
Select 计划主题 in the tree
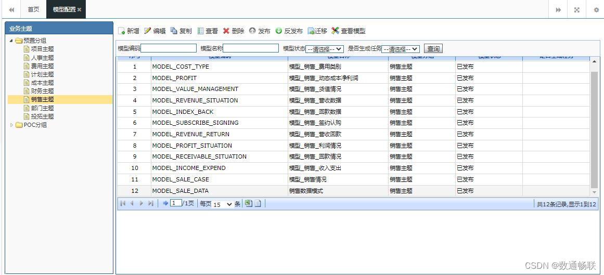(x=42, y=74)
